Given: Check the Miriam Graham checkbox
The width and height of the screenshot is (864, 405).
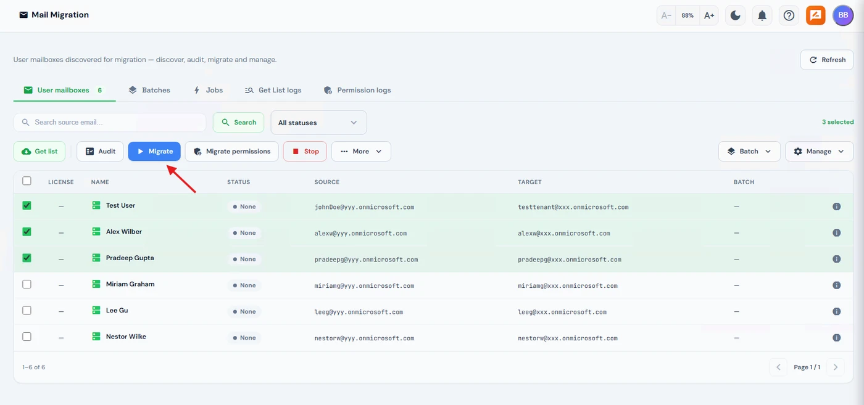Looking at the screenshot, I should pos(27,284).
